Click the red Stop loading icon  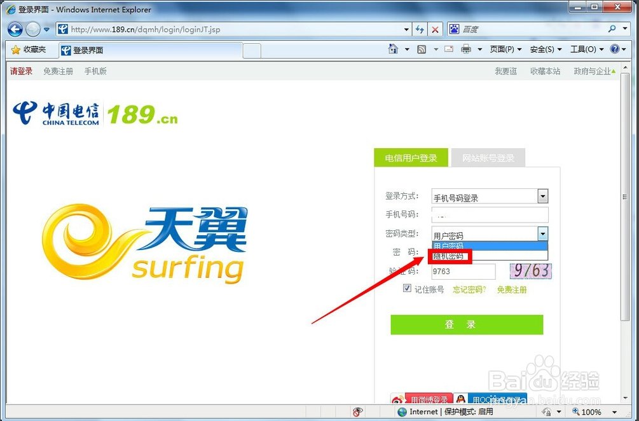click(435, 29)
